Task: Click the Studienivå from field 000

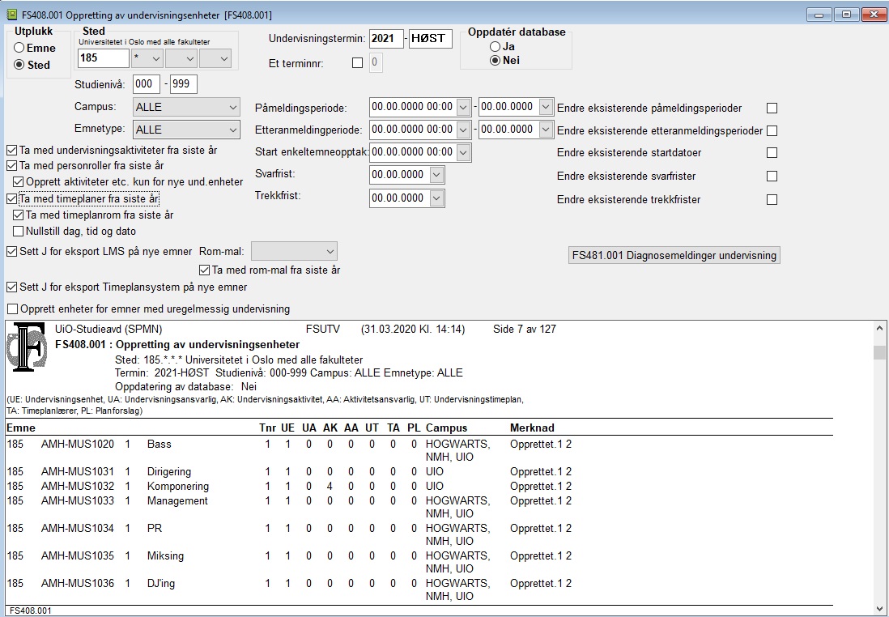Action: (147, 84)
